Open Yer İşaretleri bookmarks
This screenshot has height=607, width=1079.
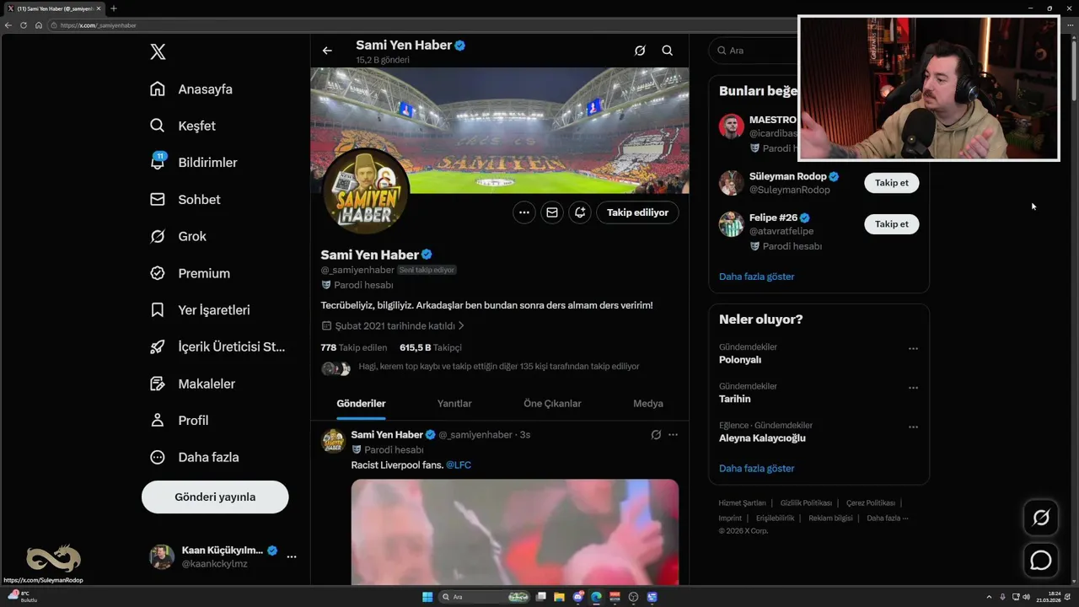pyautogui.click(x=200, y=310)
